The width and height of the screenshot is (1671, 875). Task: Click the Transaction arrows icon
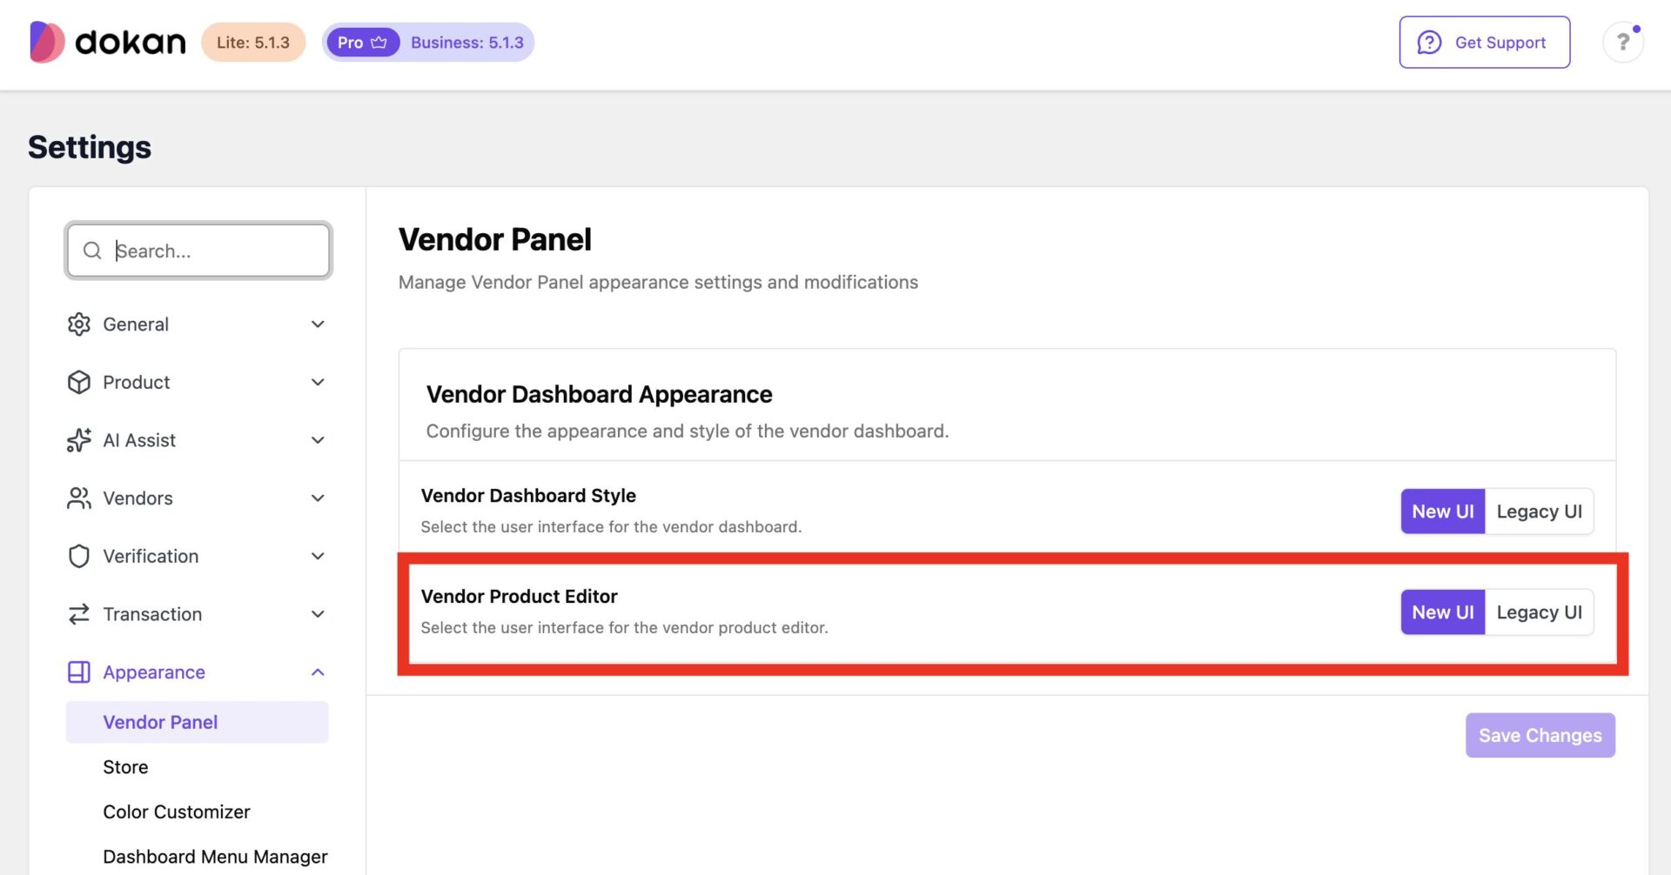79,614
